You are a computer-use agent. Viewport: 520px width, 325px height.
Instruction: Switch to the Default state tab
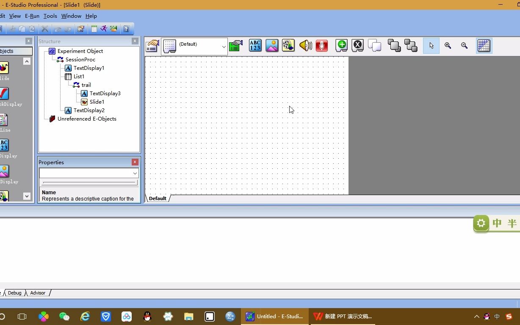tap(158, 198)
